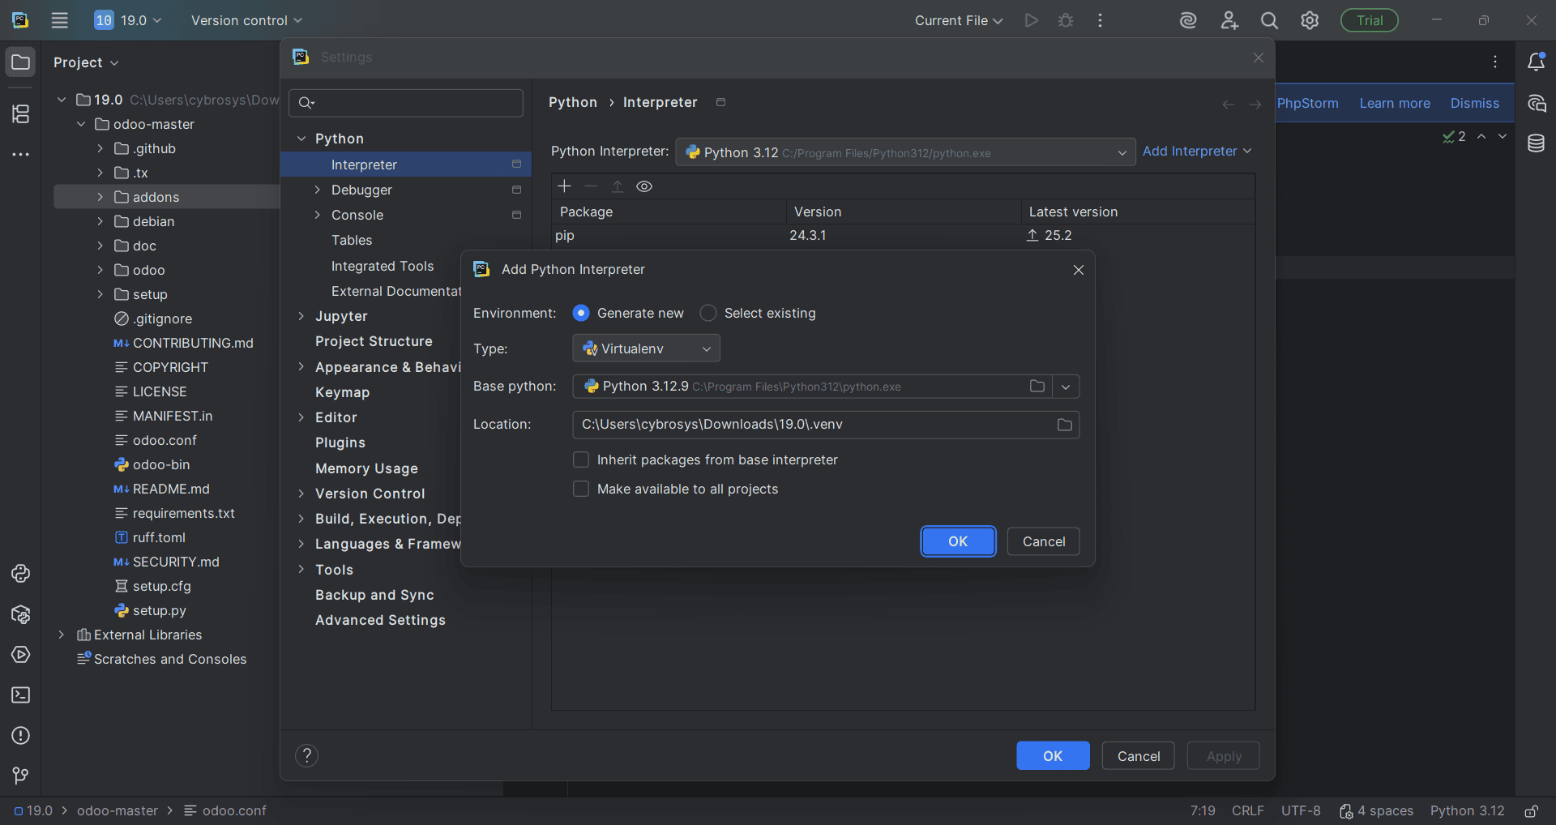Open the Type Virtualenv dropdown

tap(646, 348)
